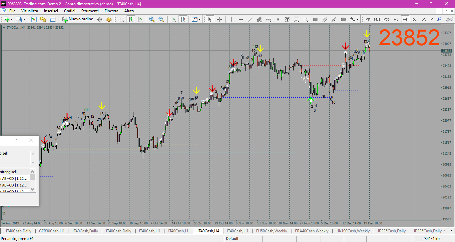Viewport: 455px width, 242px height.
Task: Open the Profiles toolbar icon
Action: (x=19, y=19)
